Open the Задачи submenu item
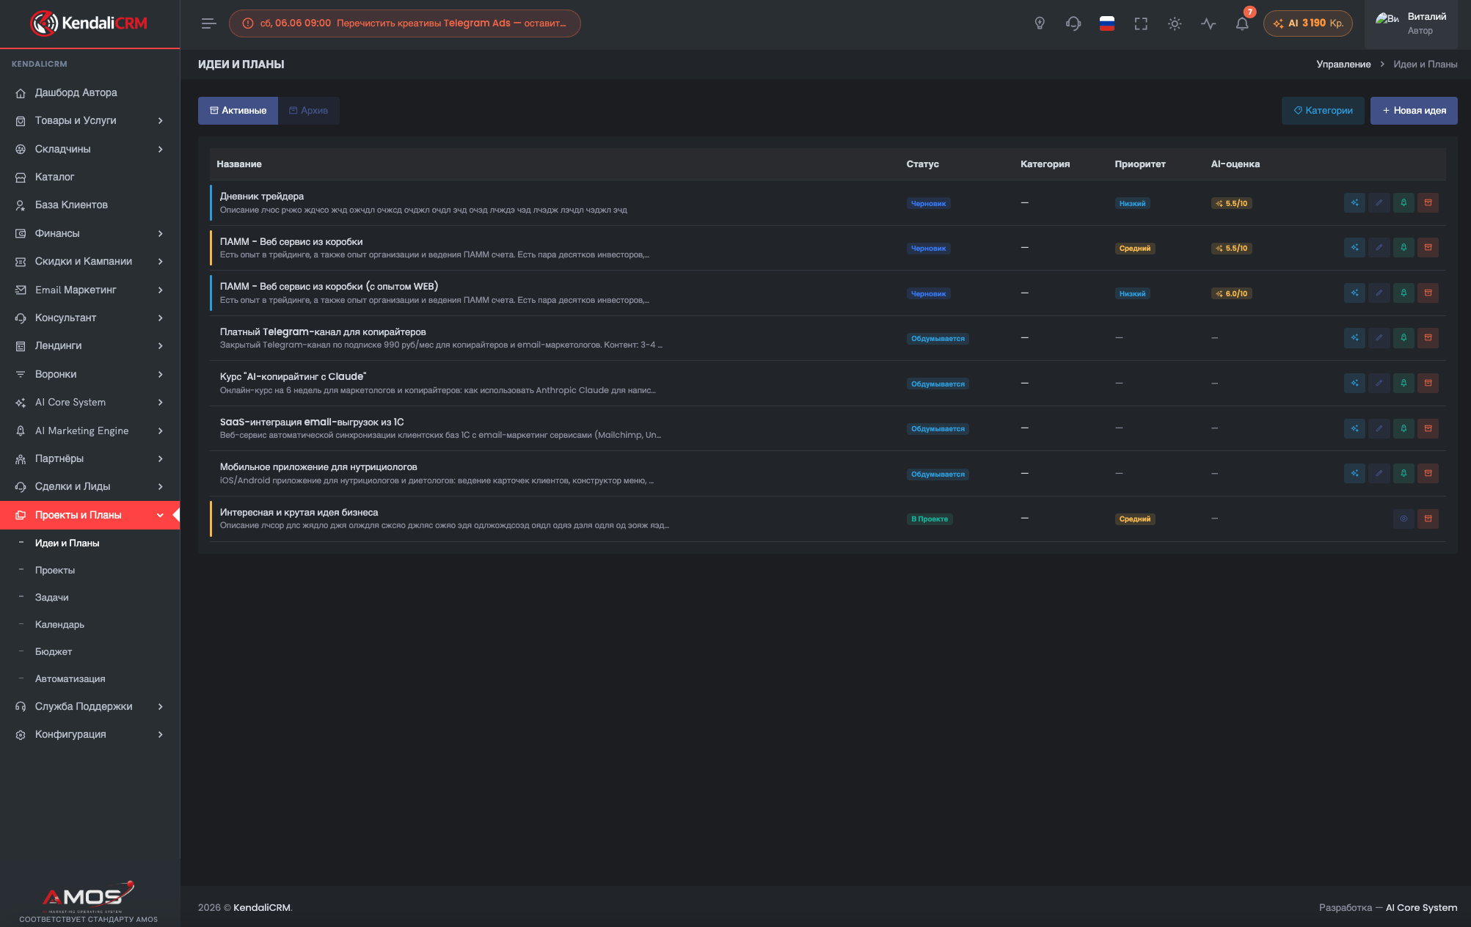This screenshot has height=927, width=1471. (52, 597)
